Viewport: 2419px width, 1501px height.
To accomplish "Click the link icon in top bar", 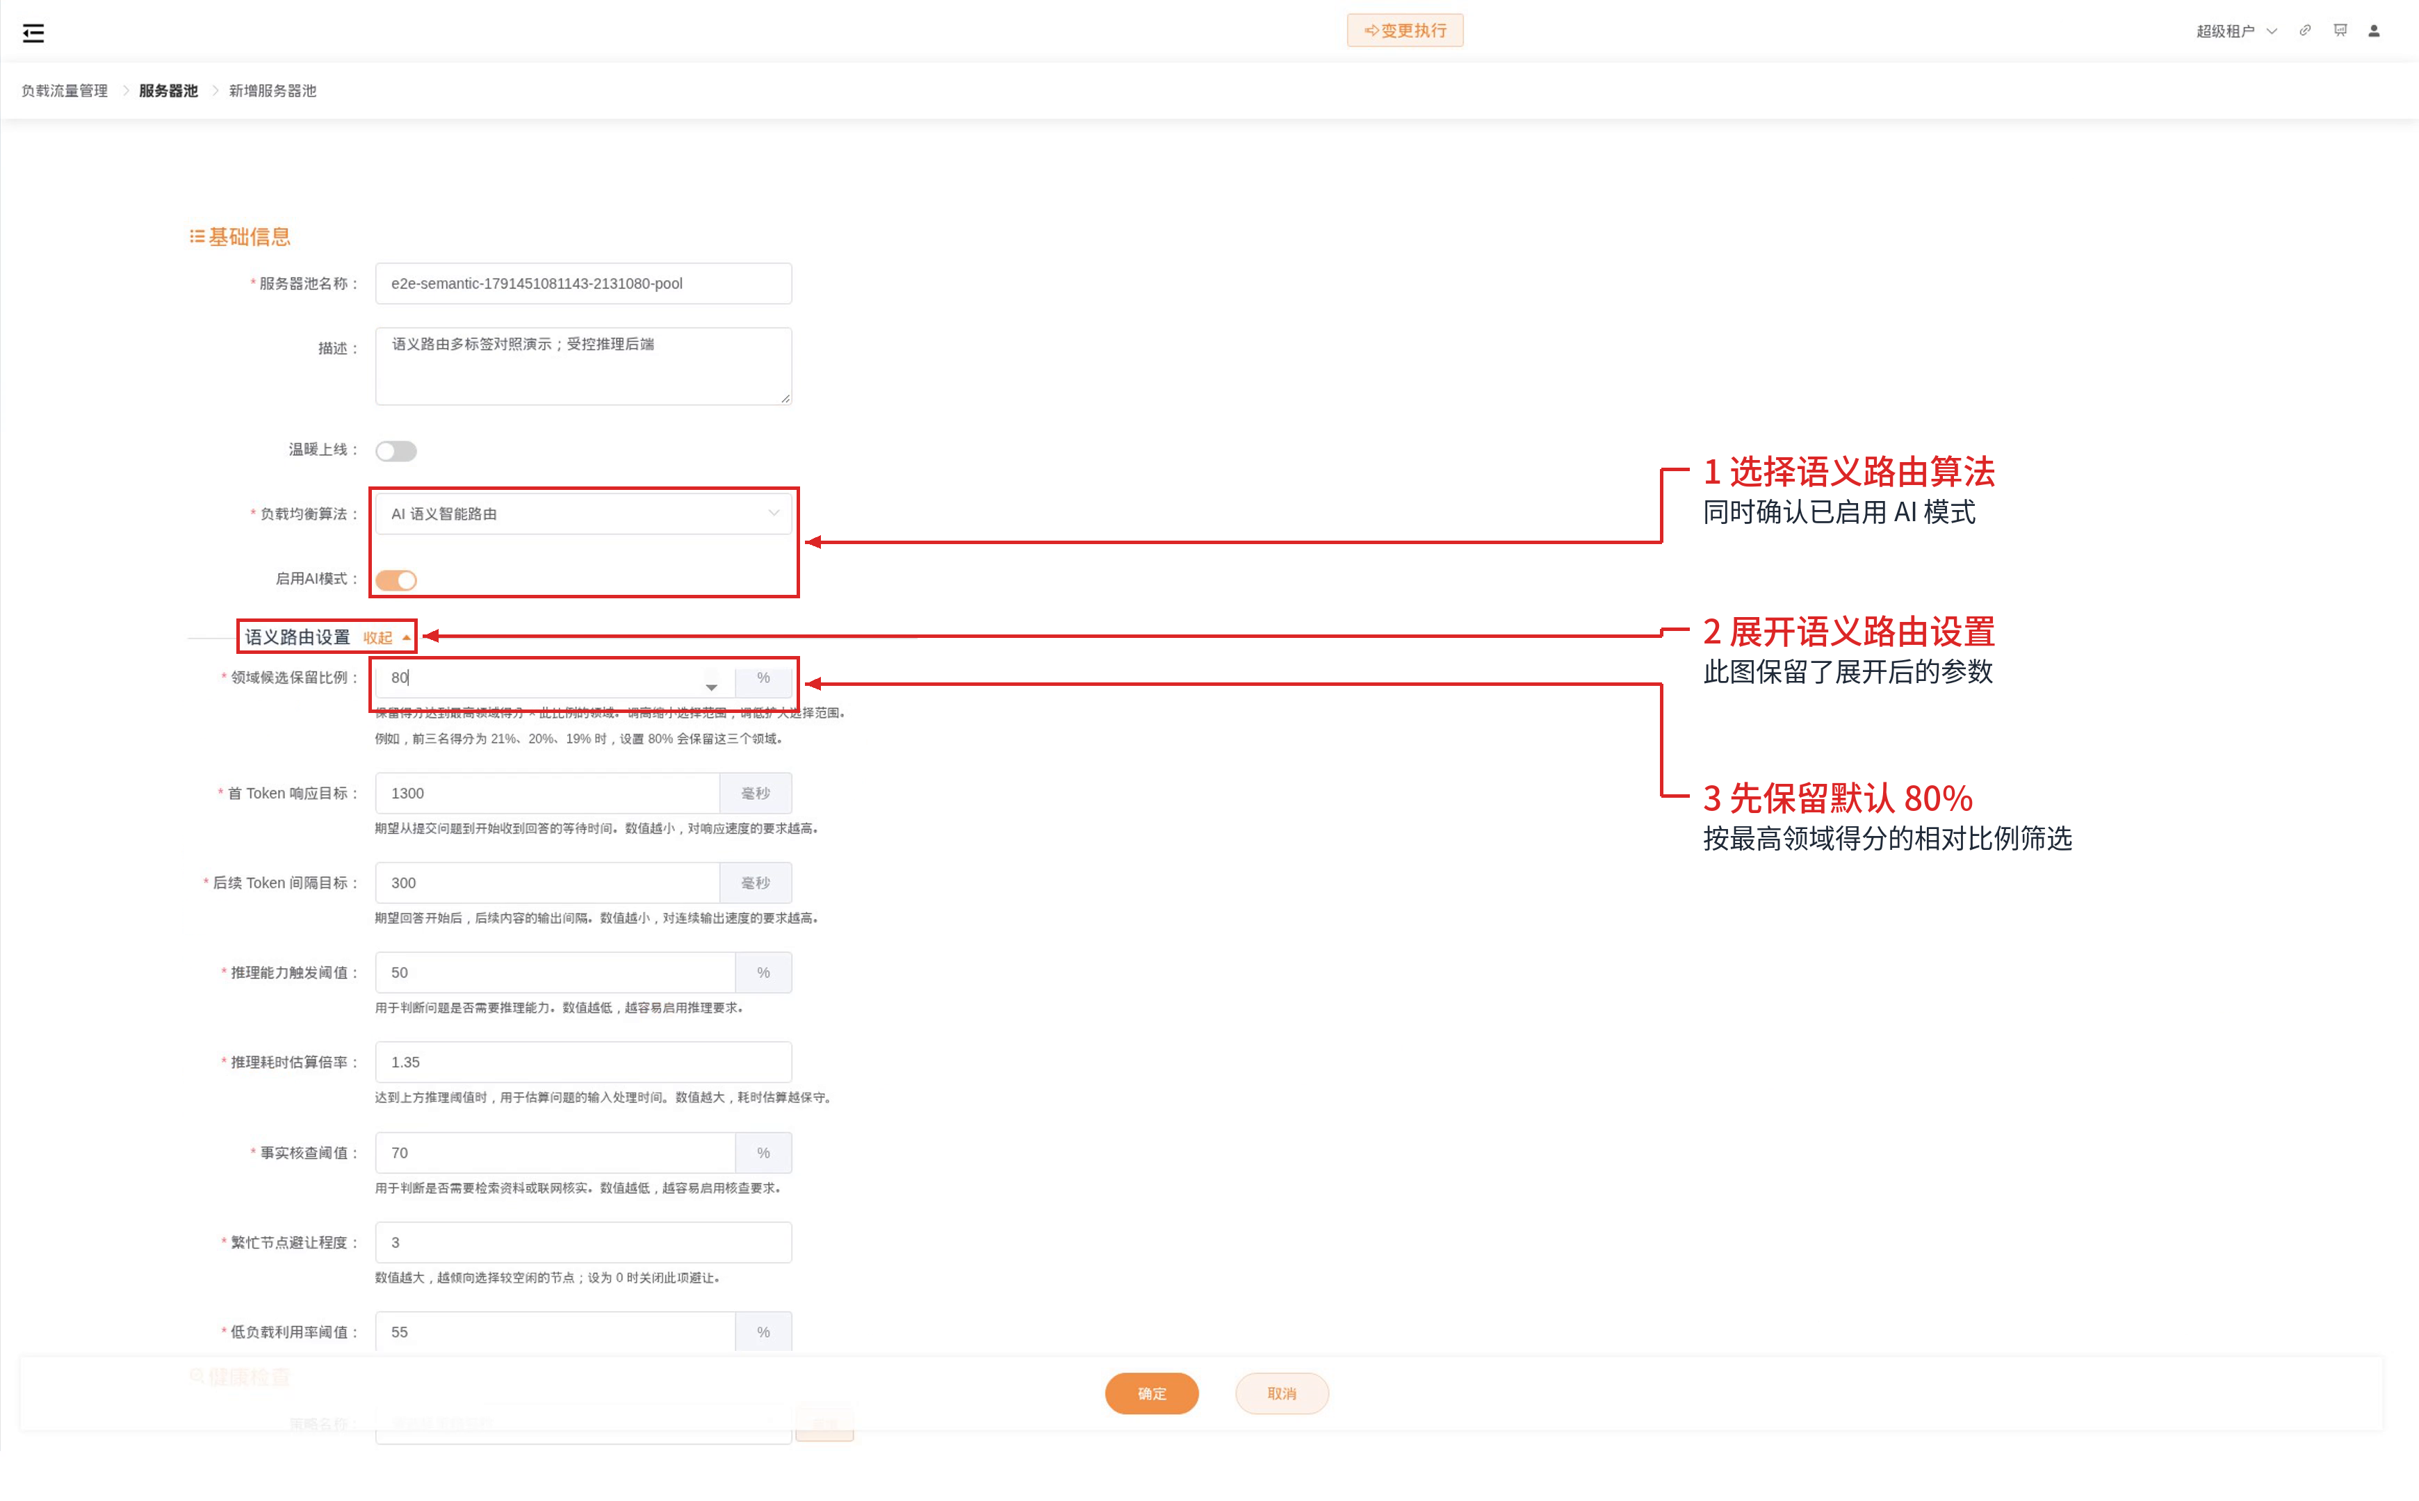I will (2305, 31).
